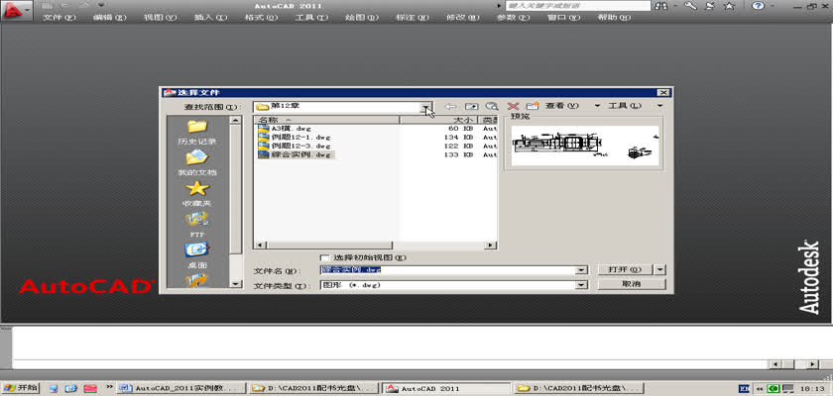Click the command line scroll right arrow

(x=812, y=364)
